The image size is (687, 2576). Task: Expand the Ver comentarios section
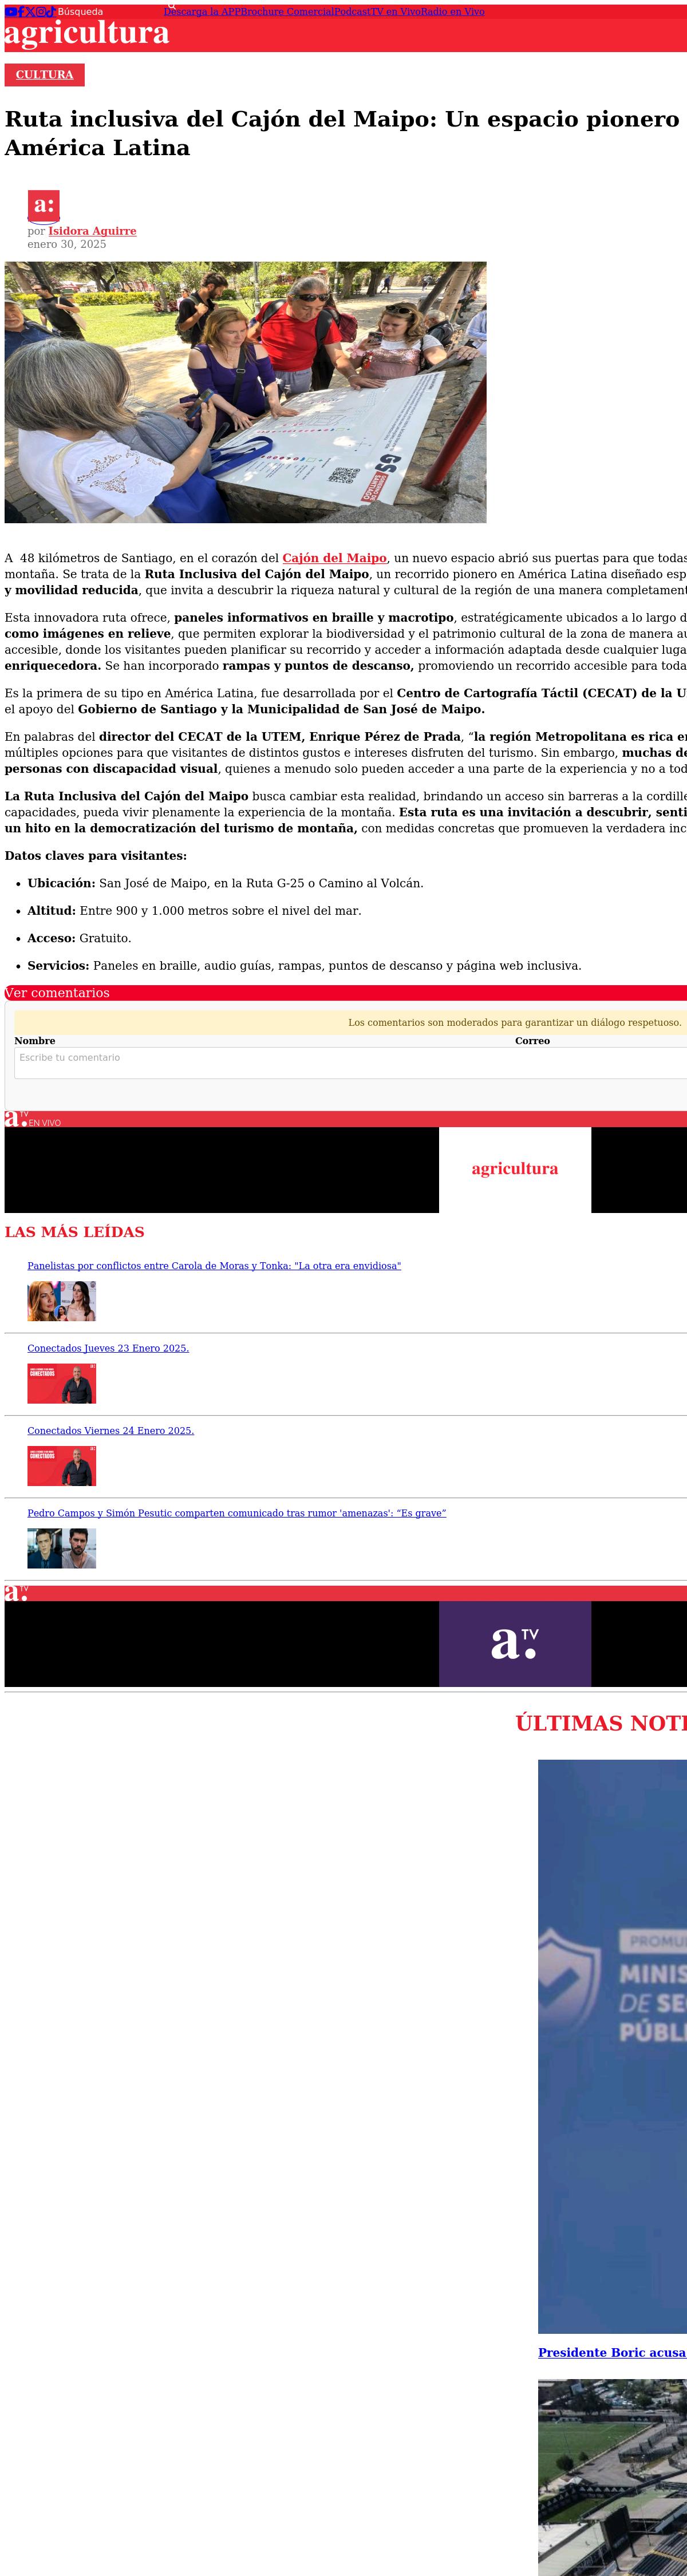pos(345,993)
